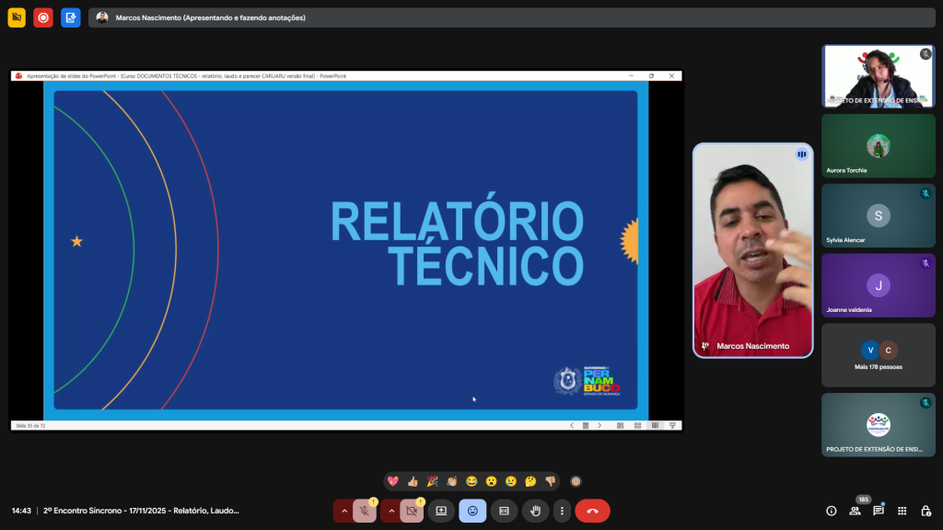Pick the reaction skin tone swatch
943x530 pixels.
pyautogui.click(x=576, y=481)
